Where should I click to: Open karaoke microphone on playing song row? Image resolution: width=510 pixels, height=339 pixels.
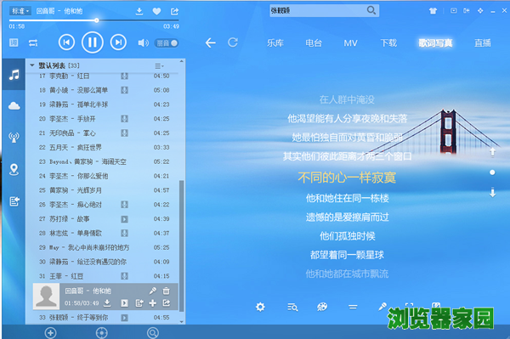click(x=152, y=291)
